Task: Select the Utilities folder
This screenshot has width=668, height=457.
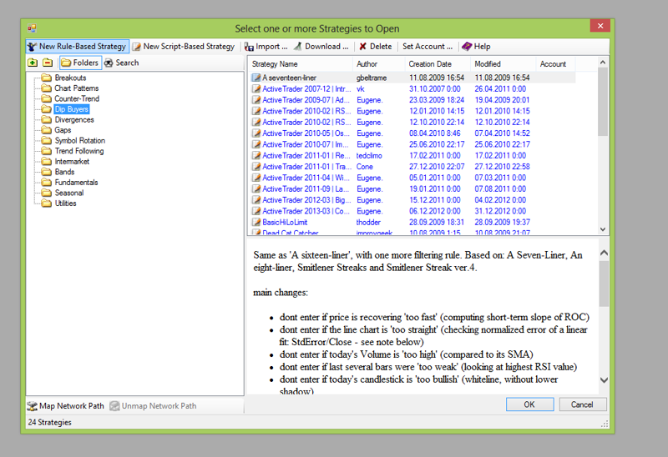Action: pyautogui.click(x=65, y=203)
